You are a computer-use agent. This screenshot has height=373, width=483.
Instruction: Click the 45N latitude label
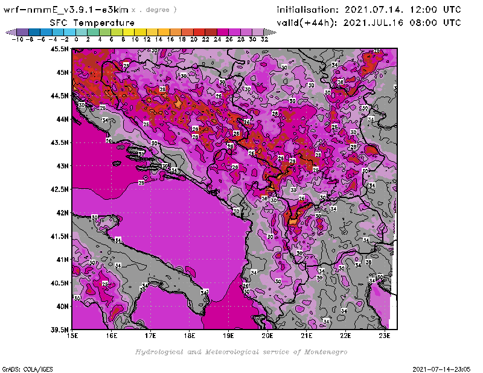coord(62,72)
